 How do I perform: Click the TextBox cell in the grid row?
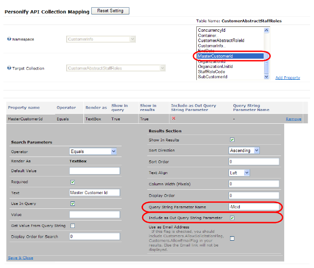[x=93, y=119]
